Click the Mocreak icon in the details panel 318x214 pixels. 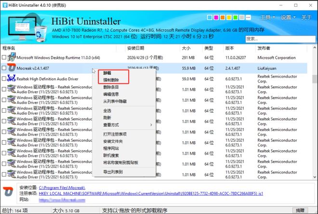[x=8, y=192]
